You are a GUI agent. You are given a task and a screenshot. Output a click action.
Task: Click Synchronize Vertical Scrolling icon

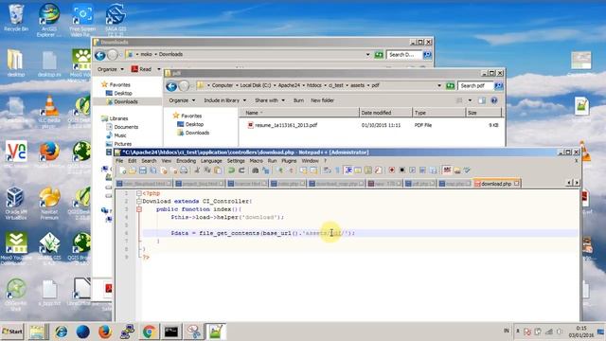click(x=303, y=170)
